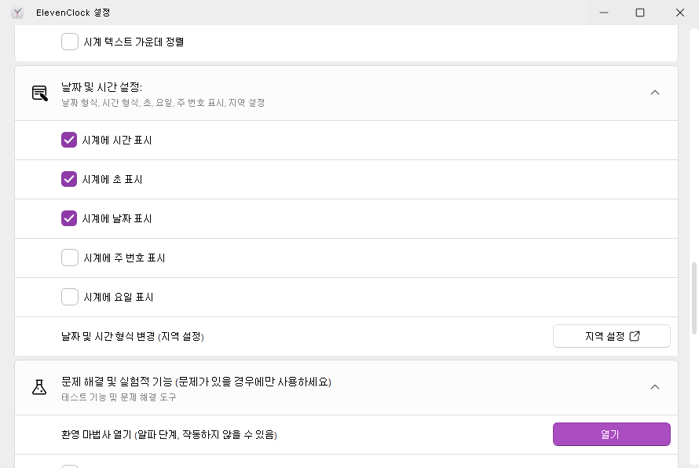Click the date and time settings section icon
This screenshot has width=699, height=468.
(x=40, y=93)
